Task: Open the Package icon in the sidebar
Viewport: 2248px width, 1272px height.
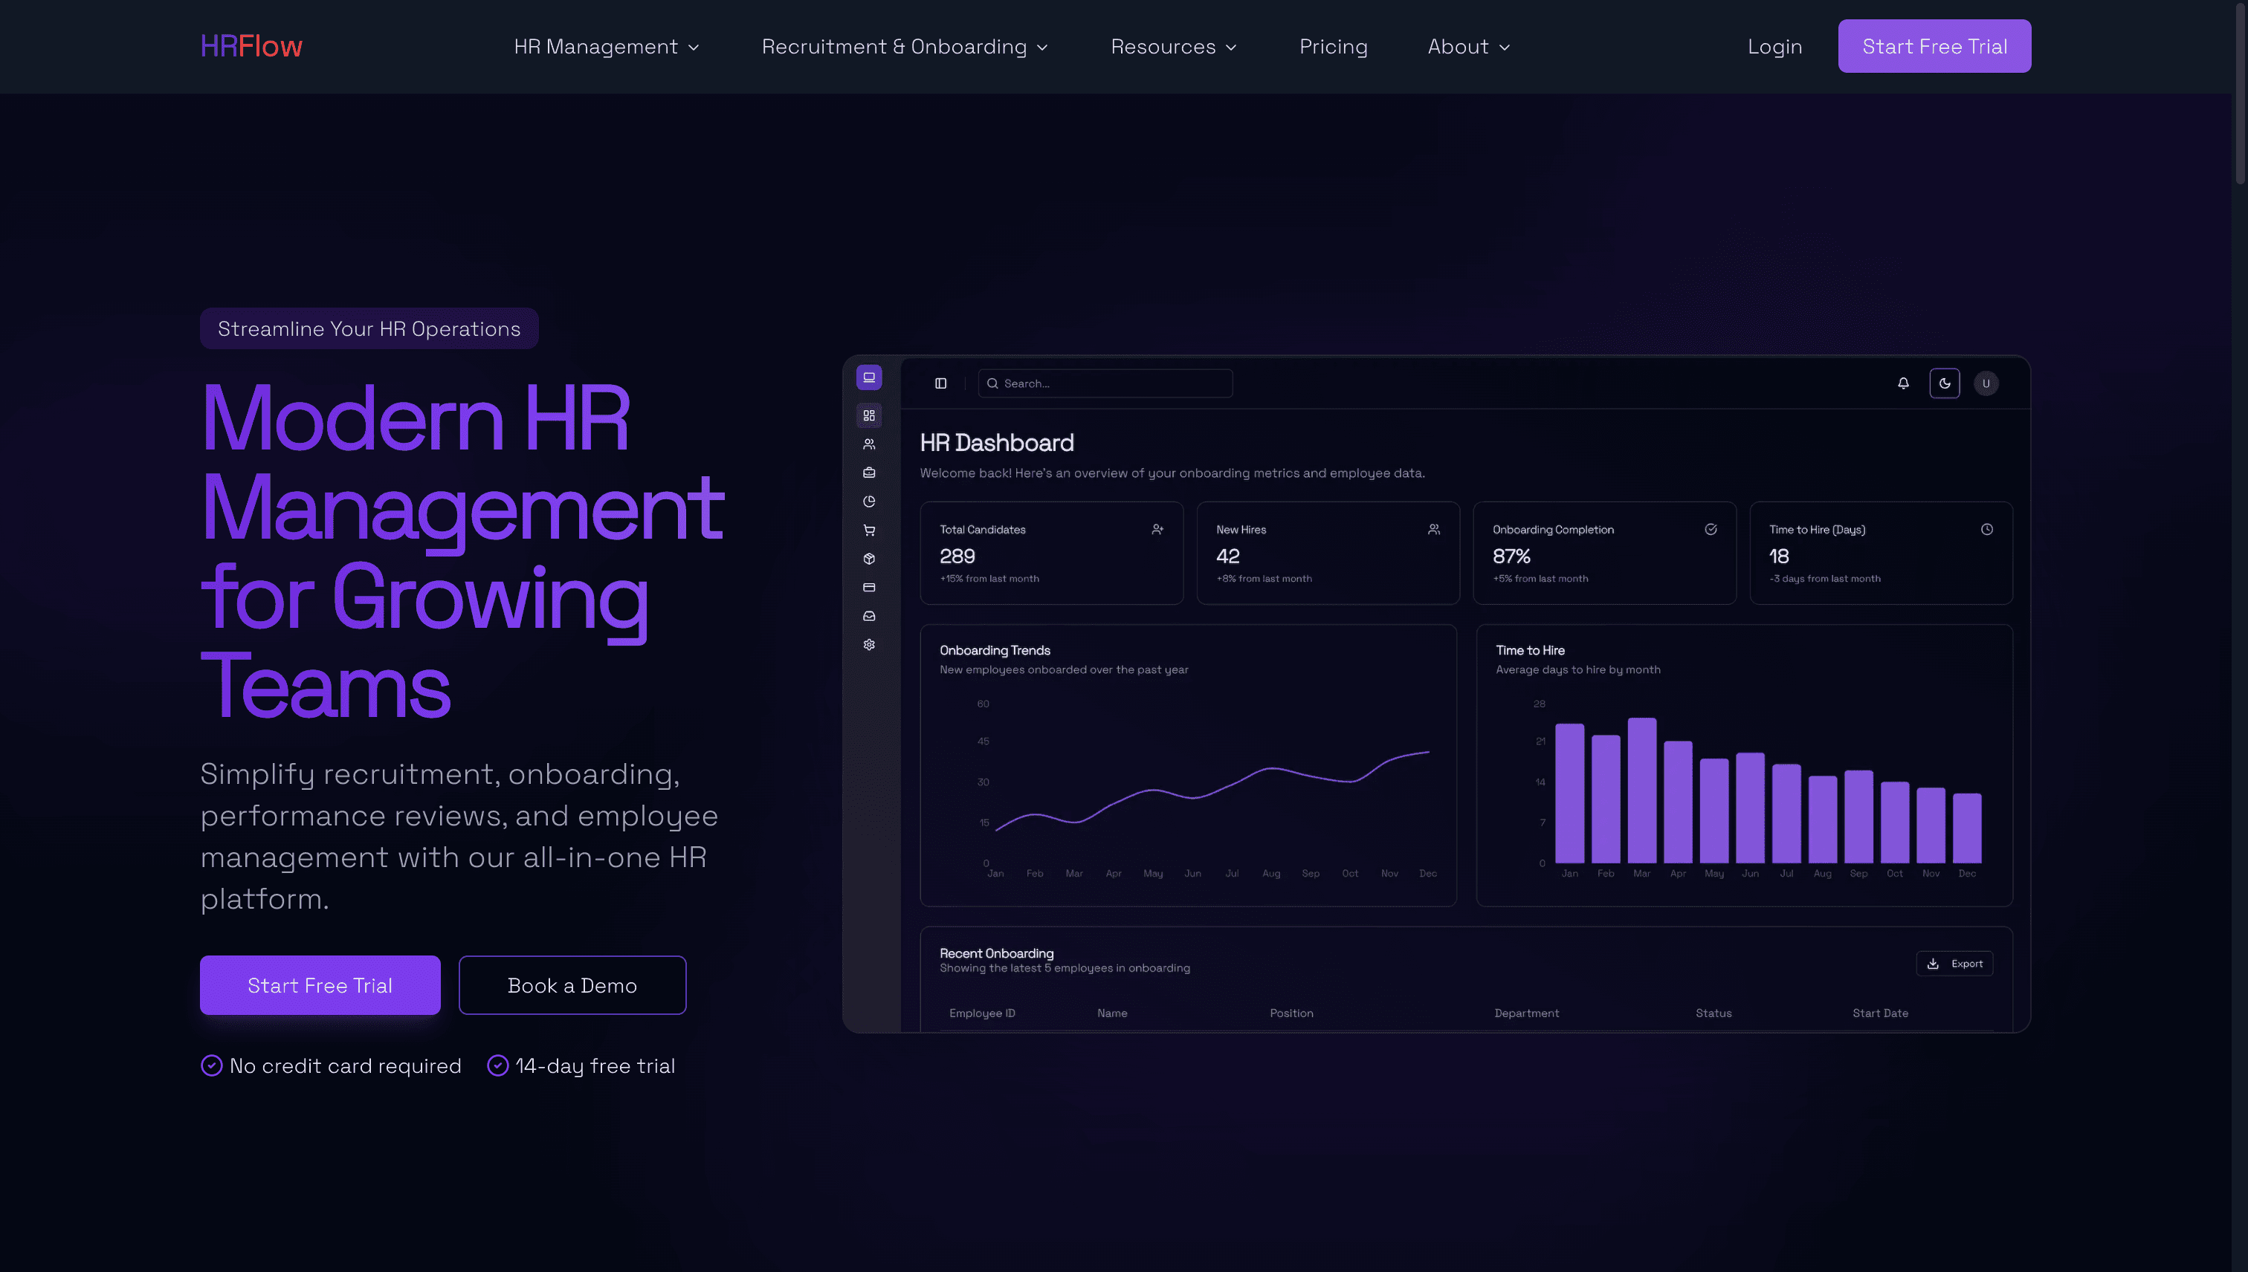Action: (x=869, y=558)
